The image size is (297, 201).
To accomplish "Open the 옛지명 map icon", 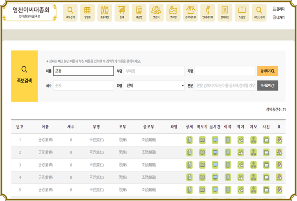I will click(x=173, y=13).
